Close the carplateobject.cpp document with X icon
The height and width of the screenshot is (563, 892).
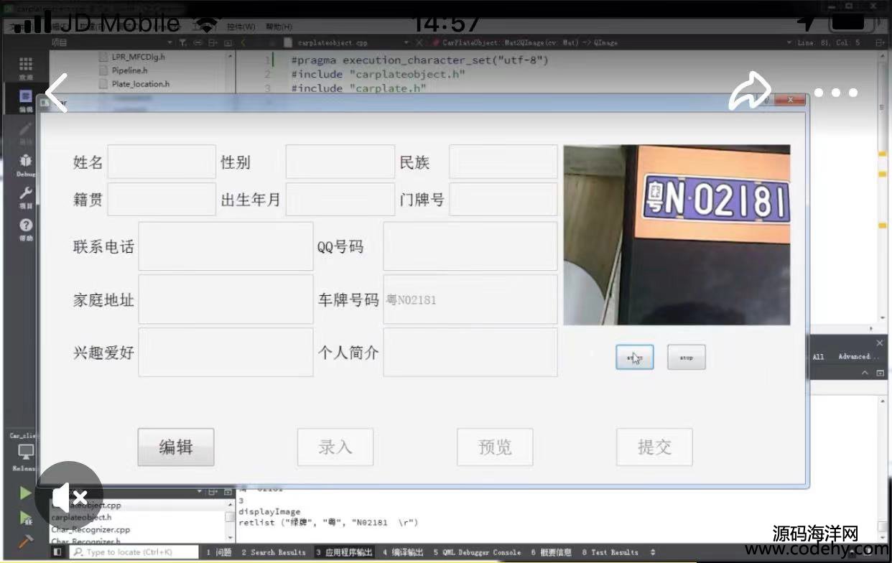point(419,43)
